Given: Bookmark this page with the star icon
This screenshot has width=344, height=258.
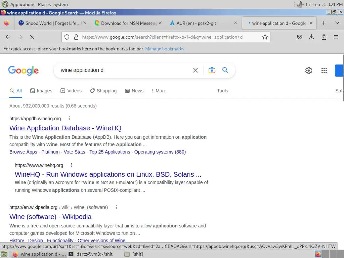Looking at the screenshot, I should [265, 37].
